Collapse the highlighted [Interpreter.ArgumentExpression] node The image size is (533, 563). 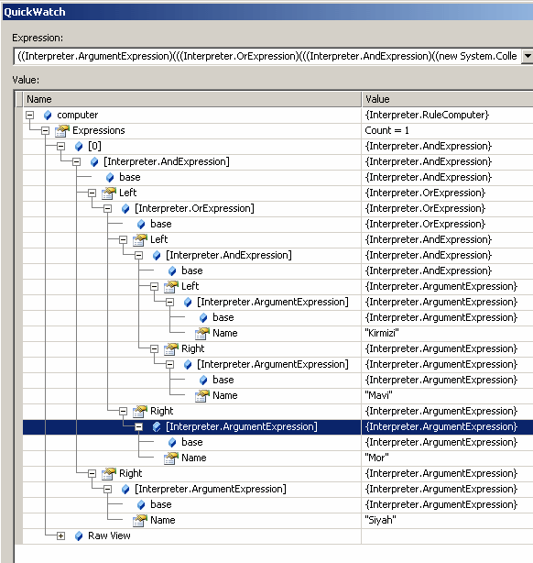(139, 427)
